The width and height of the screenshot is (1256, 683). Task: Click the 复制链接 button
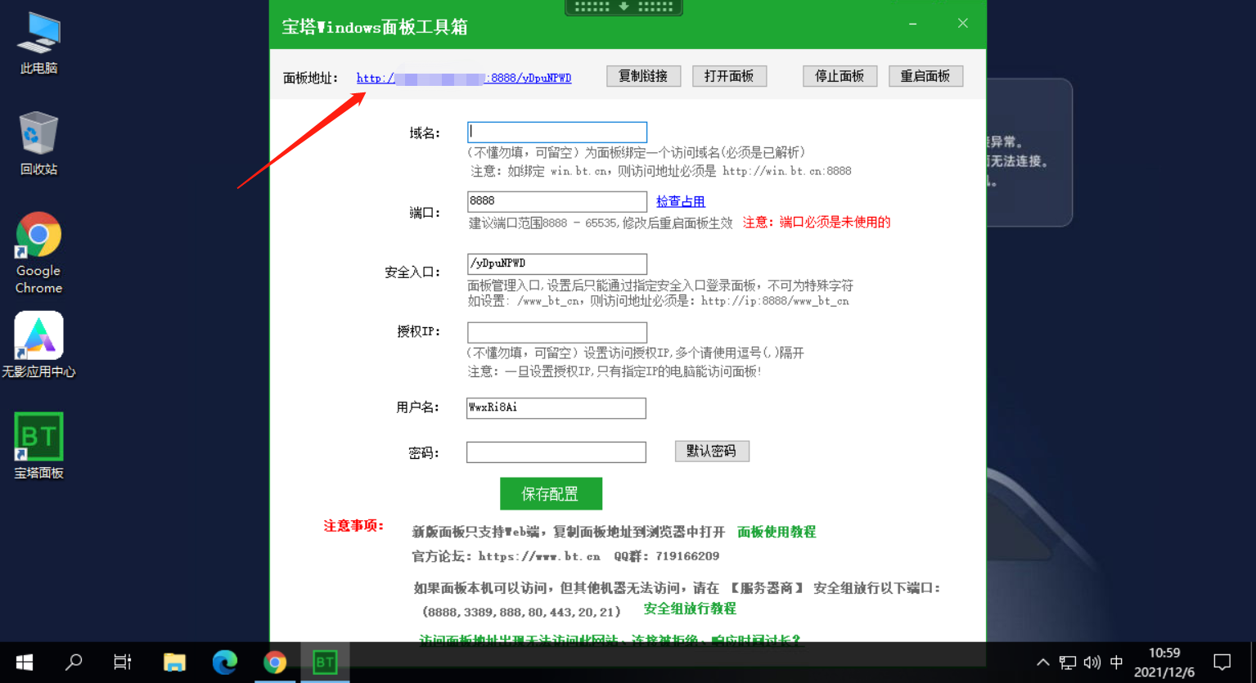pyautogui.click(x=644, y=76)
